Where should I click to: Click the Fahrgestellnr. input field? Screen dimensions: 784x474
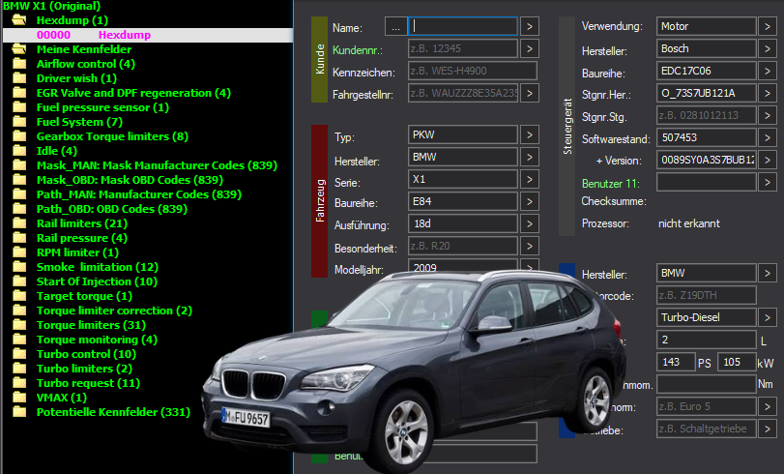click(463, 93)
